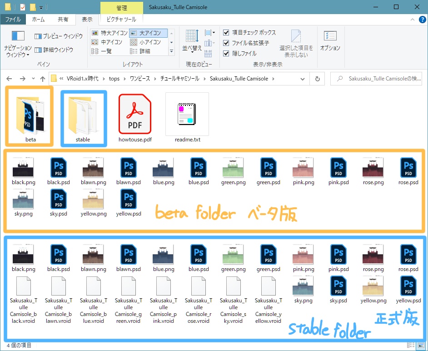Switch to large thumbnails via status bar icon

click(421, 345)
